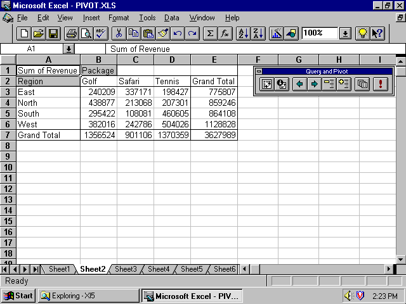This screenshot has height=304, width=406.
Task: Cut selection with the scissors icon
Action: [119, 34]
